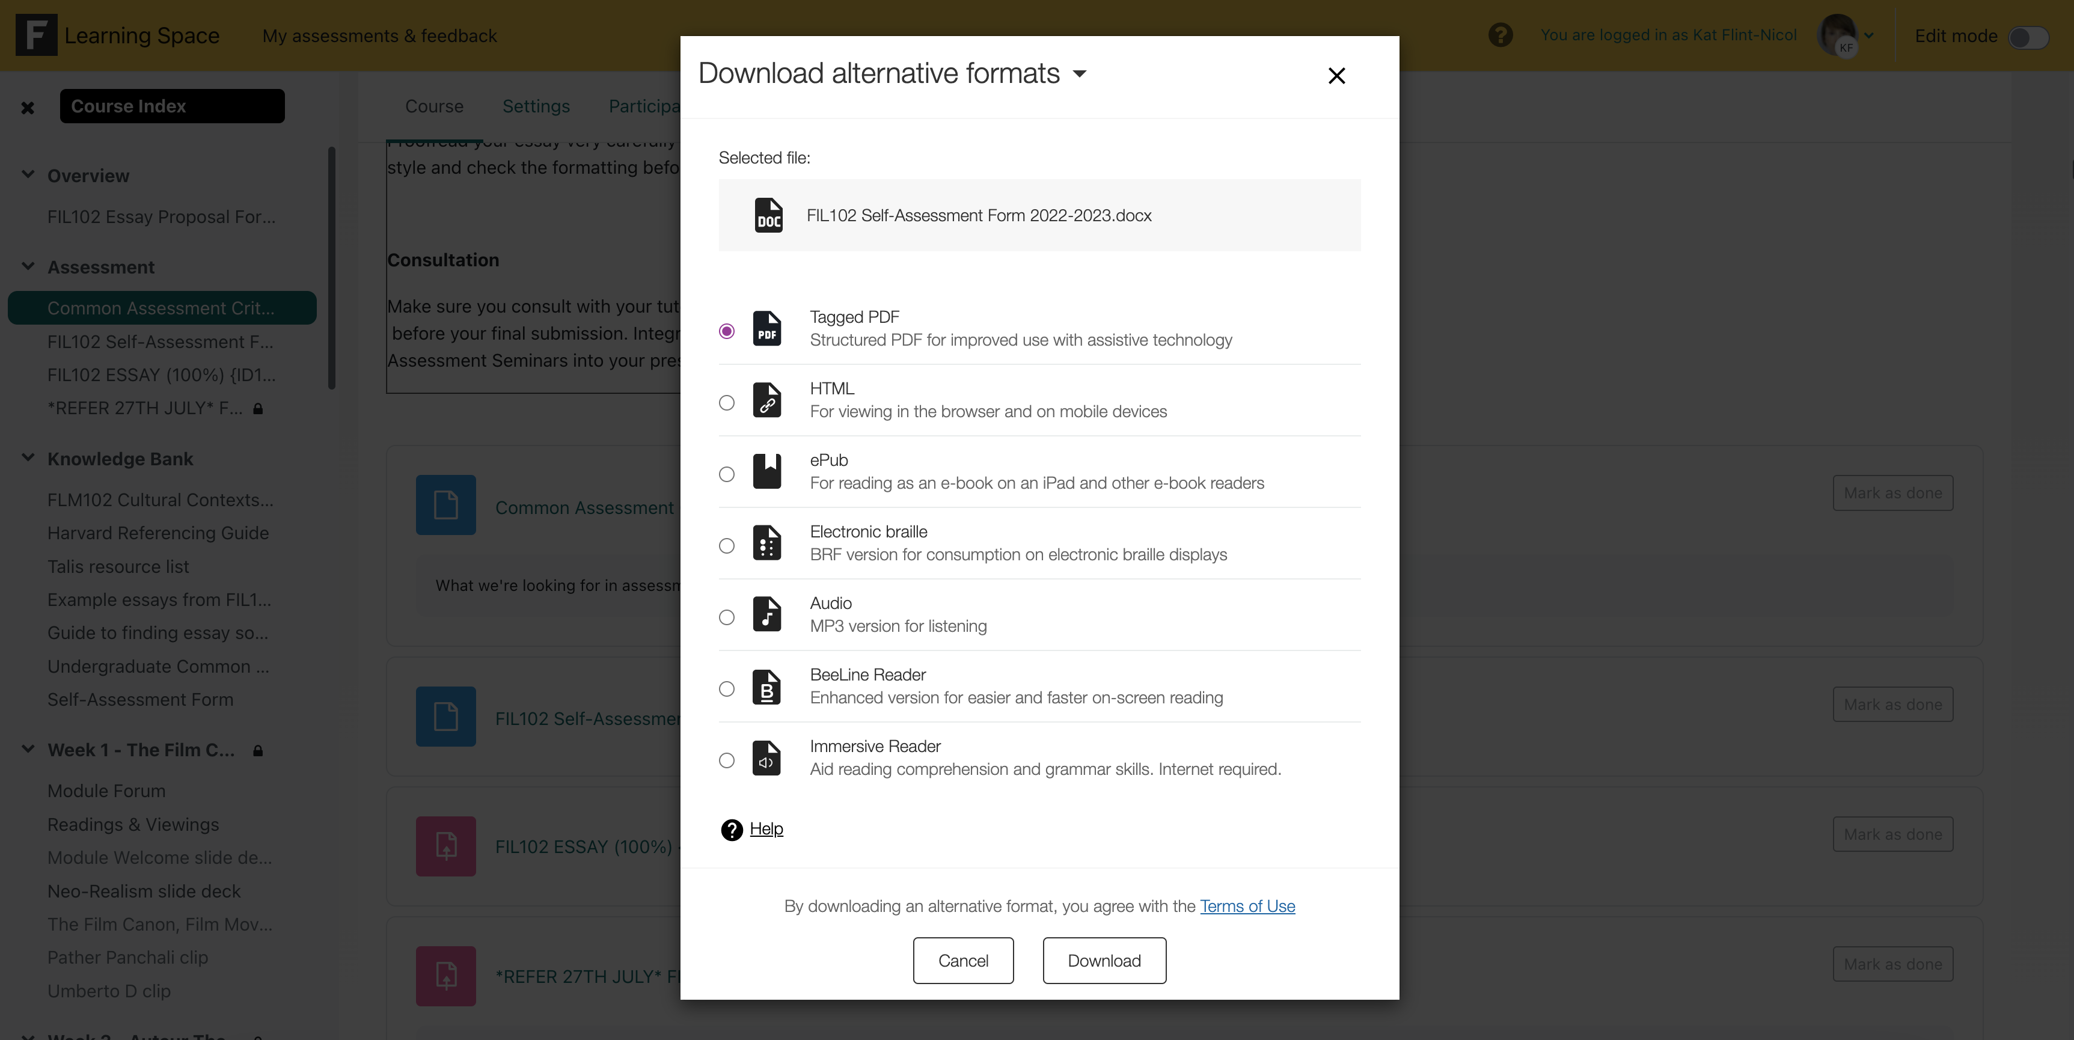Click the help question mark in header

(1500, 35)
